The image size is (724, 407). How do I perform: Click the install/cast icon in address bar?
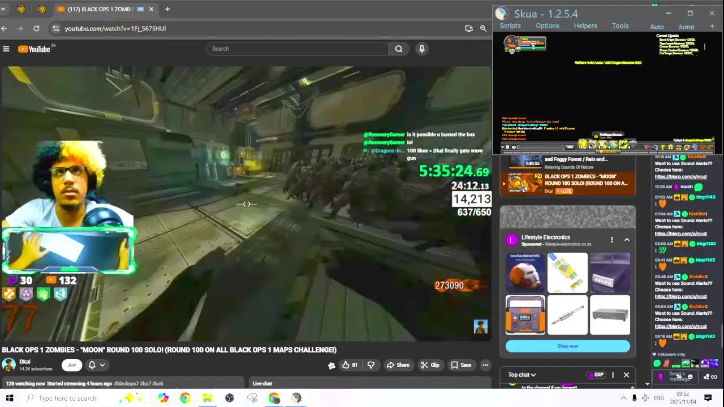[x=469, y=28]
